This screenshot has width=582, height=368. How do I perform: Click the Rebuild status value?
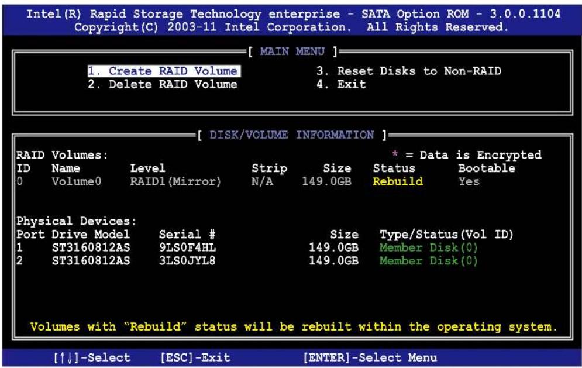pos(398,181)
